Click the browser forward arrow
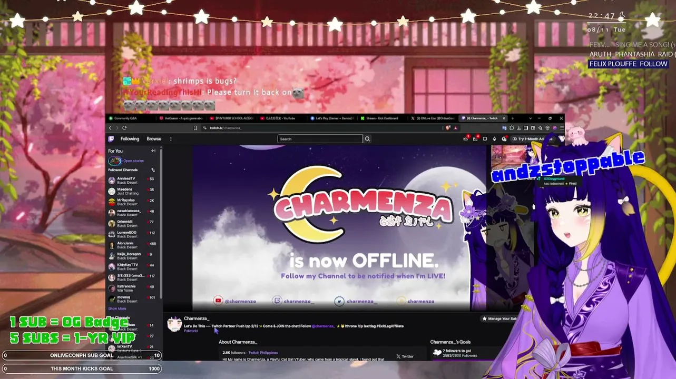The image size is (676, 379). pos(117,128)
